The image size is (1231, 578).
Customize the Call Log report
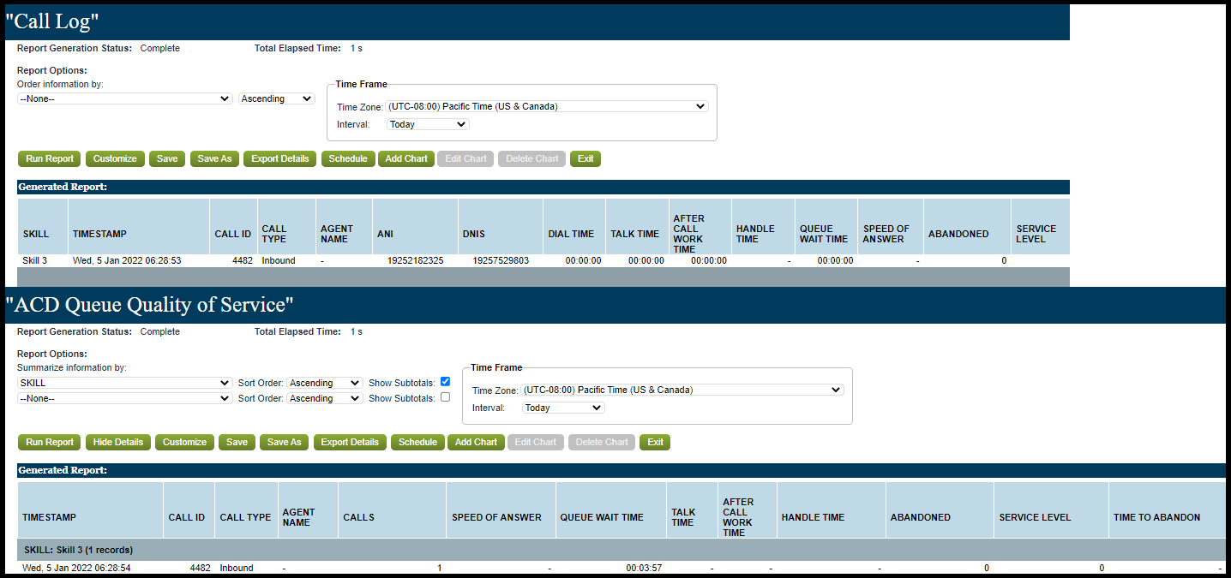pyautogui.click(x=115, y=158)
